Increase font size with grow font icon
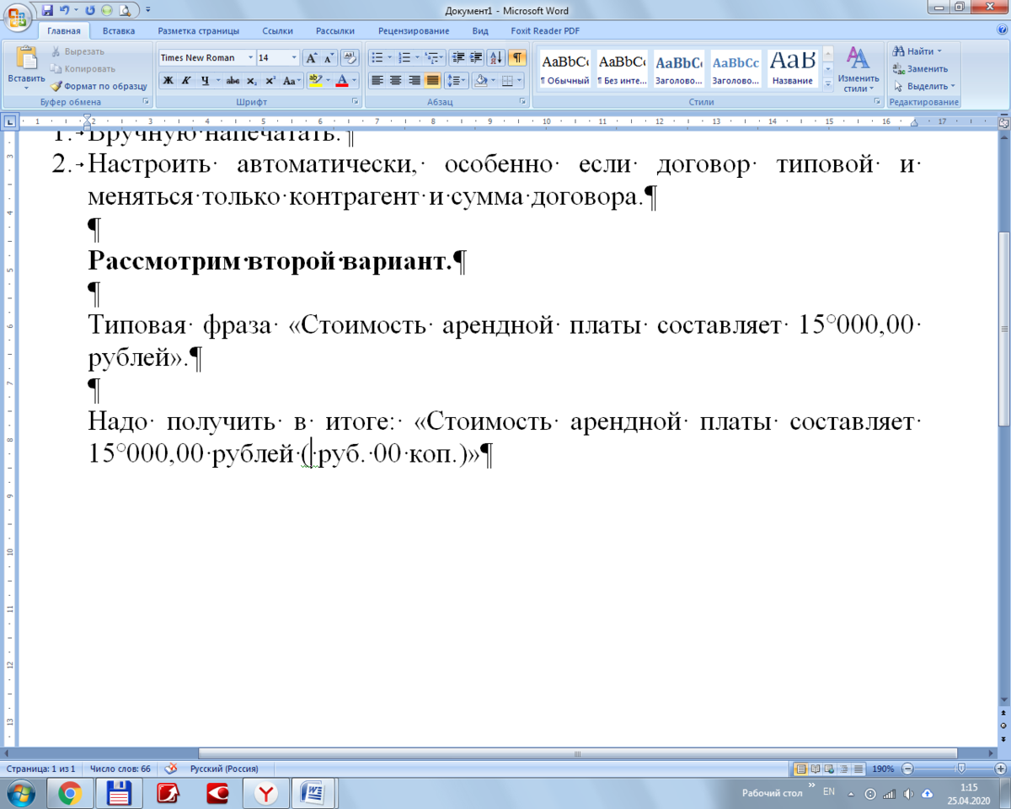 click(x=311, y=58)
